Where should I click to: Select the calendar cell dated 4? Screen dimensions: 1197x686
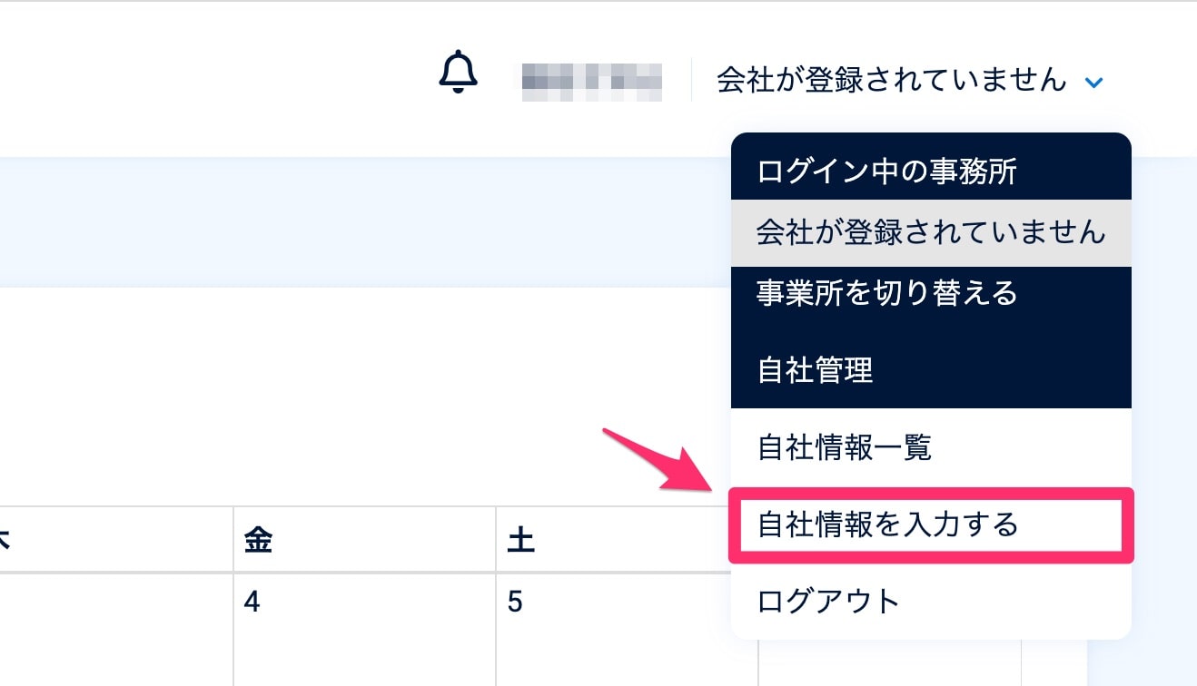click(x=364, y=630)
